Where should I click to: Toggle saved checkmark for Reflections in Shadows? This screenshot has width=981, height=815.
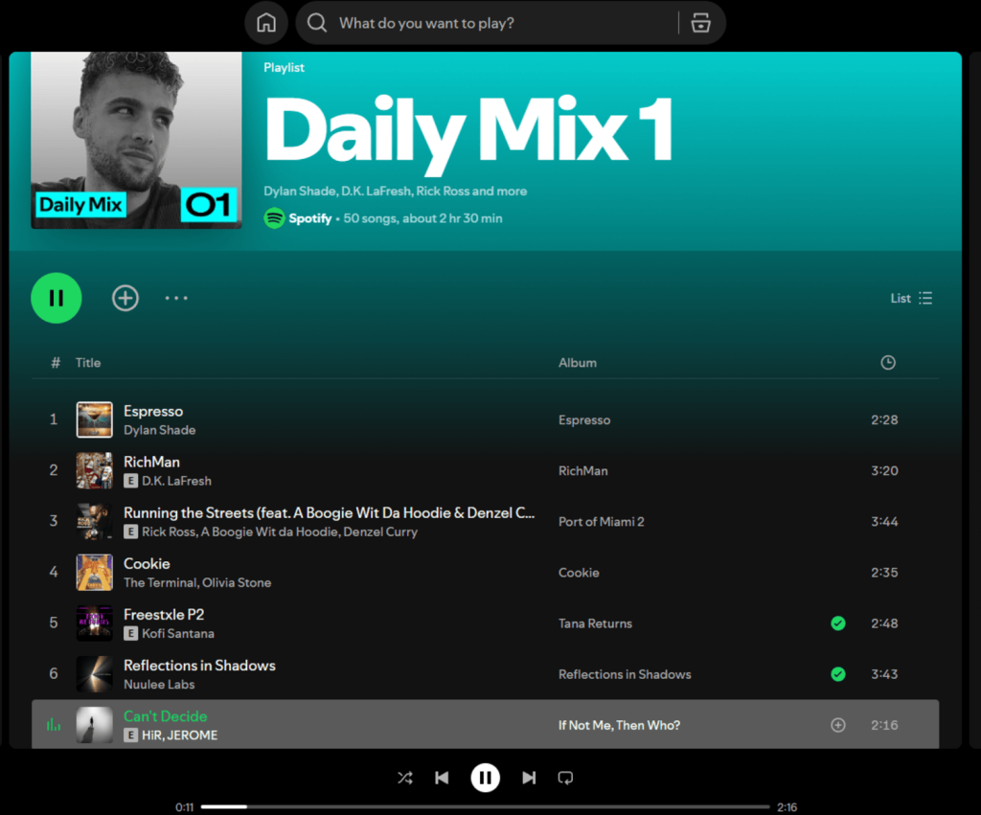pos(837,673)
